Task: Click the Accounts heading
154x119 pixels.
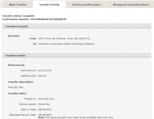Action: [x=14, y=36]
